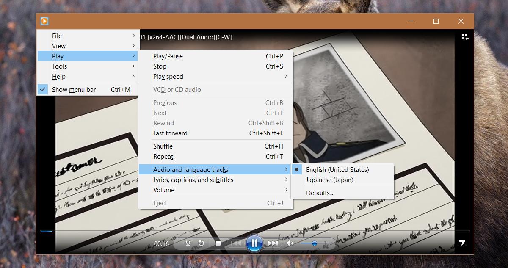Screen dimensions: 508x268
Task: Expand Lyrics, captions, and subtitles submenu
Action: coord(215,180)
